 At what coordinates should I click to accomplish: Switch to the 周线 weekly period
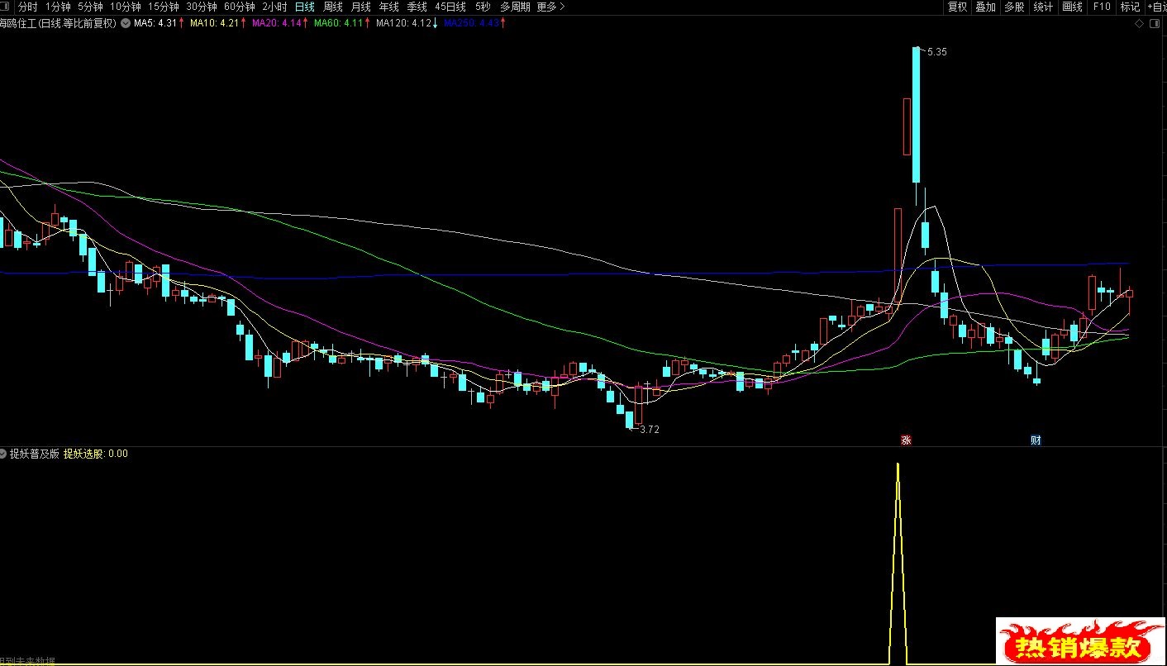point(332,7)
